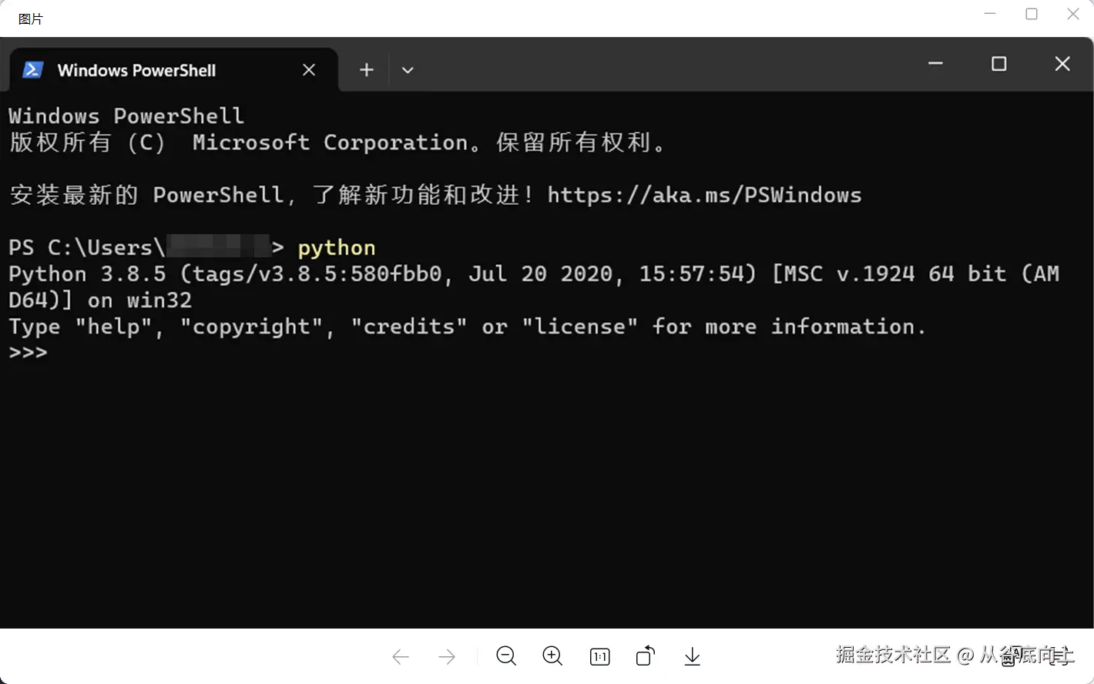Close the 图片 viewer window
1094x684 pixels.
[1072, 14]
